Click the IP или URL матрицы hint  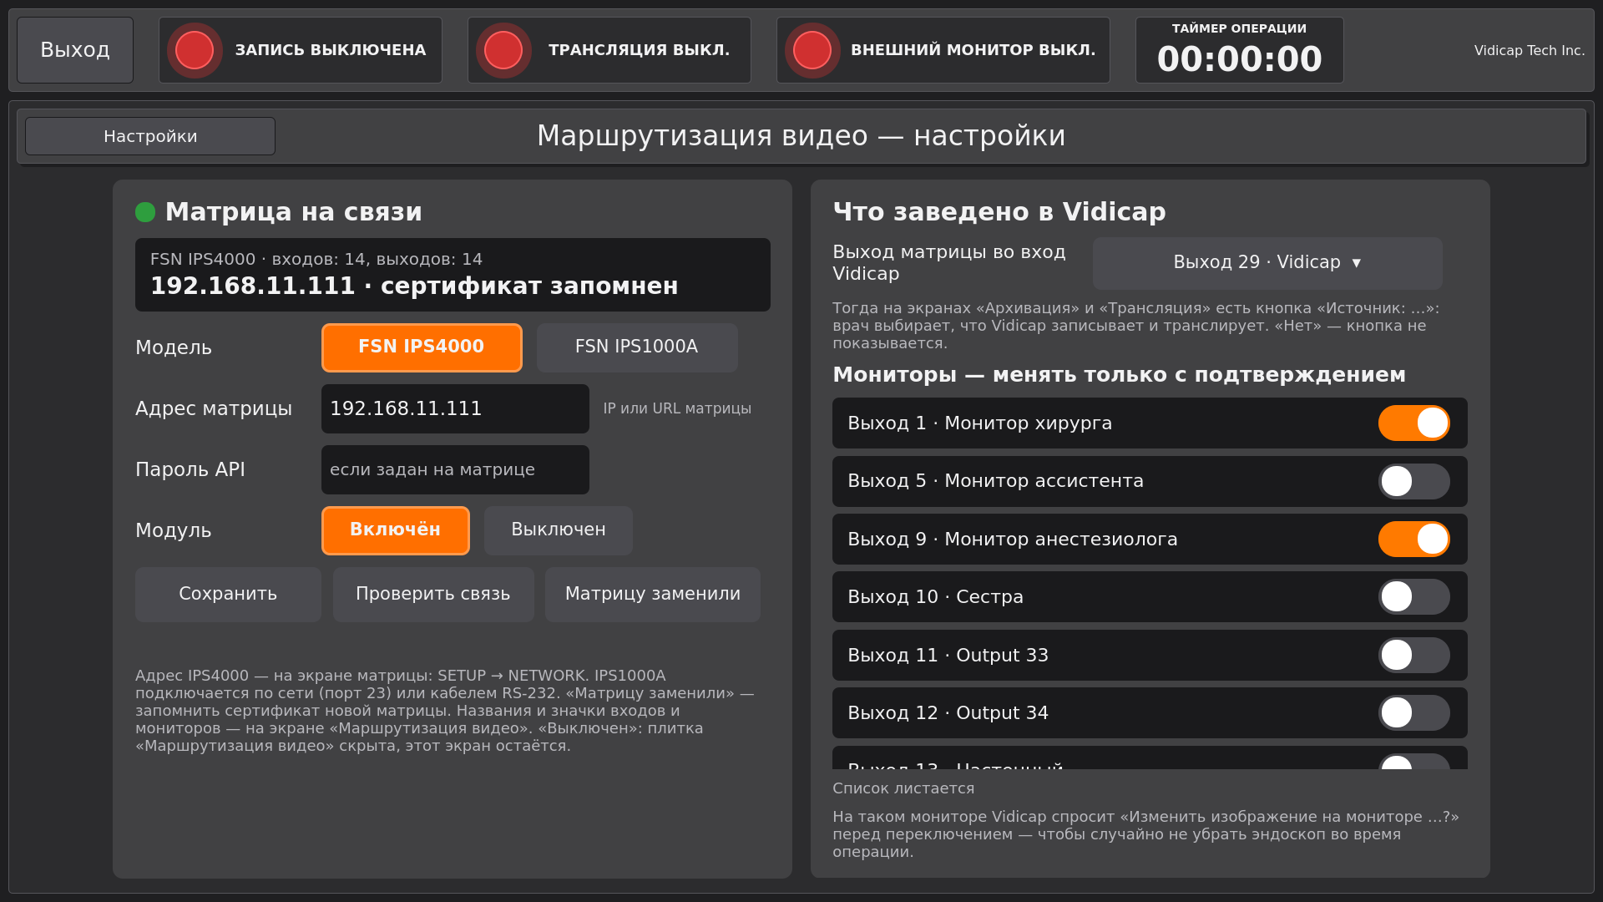pyautogui.click(x=677, y=408)
